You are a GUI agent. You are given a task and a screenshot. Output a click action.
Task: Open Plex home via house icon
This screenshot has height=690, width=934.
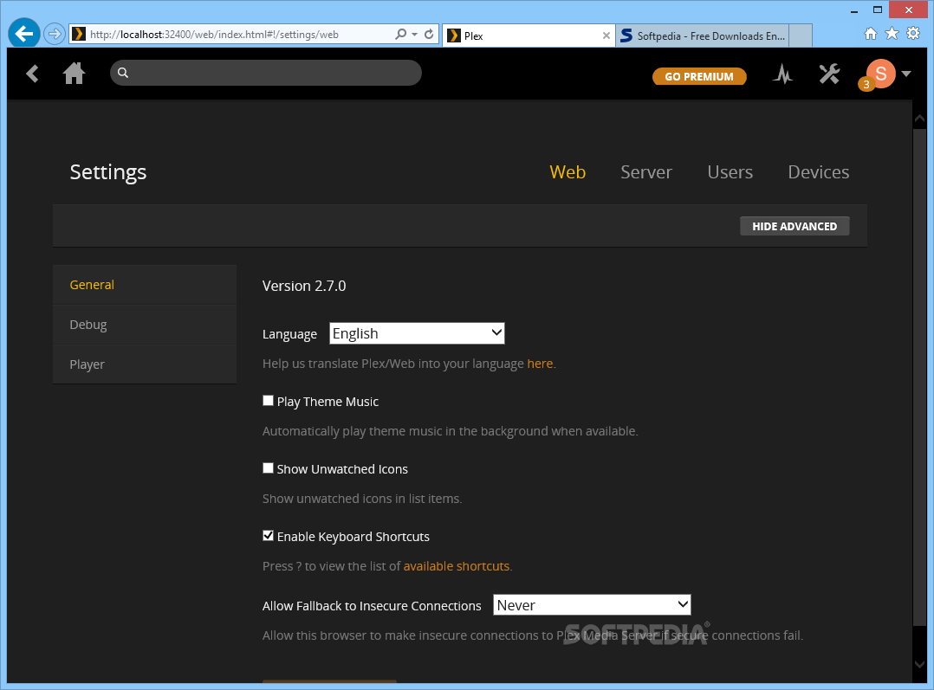pos(74,74)
